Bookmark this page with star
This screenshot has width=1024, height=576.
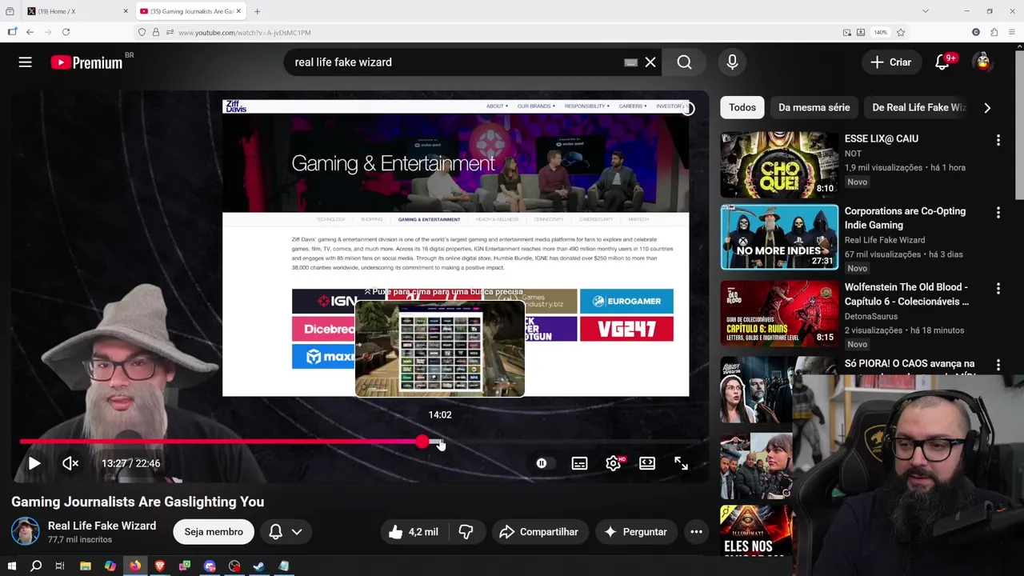901,32
